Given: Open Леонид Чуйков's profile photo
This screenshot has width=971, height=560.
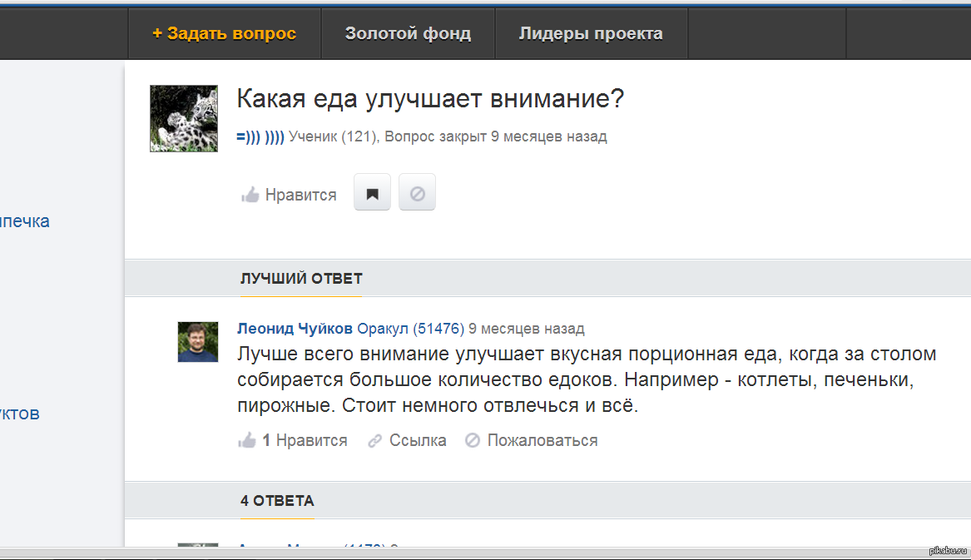Looking at the screenshot, I should pos(198,342).
